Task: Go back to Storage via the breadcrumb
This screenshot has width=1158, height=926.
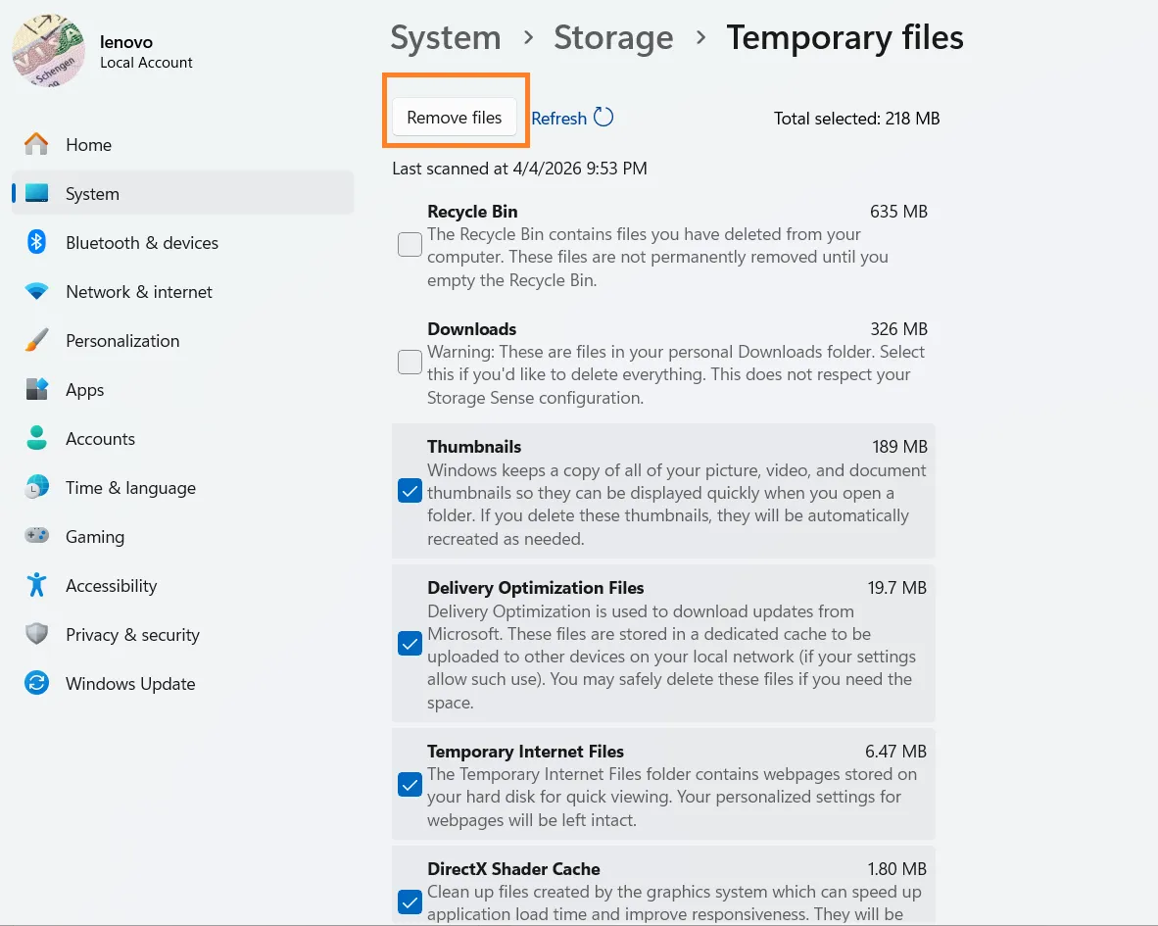Action: pyautogui.click(x=613, y=37)
